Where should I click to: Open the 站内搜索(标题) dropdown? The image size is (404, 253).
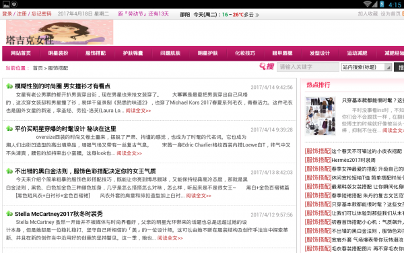tap(367, 67)
